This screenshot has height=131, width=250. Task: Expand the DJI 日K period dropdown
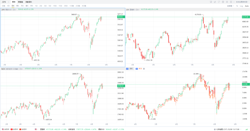[137, 10]
